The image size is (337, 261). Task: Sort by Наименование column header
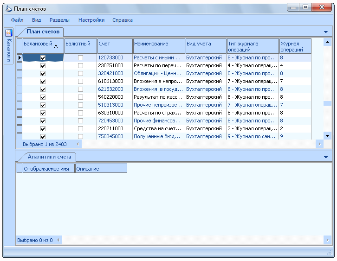click(159, 46)
